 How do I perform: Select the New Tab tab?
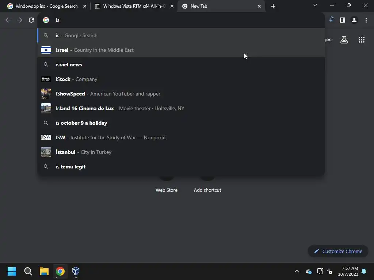221,6
